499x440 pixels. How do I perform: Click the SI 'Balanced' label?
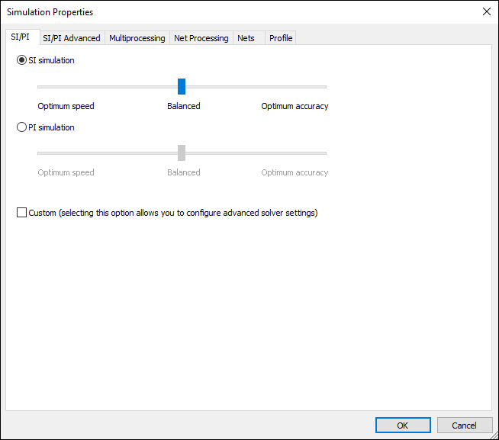pyautogui.click(x=184, y=106)
